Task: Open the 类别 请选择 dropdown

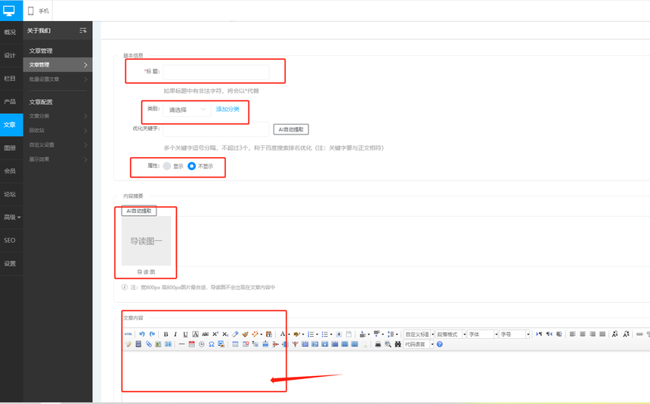Action: pyautogui.click(x=187, y=109)
